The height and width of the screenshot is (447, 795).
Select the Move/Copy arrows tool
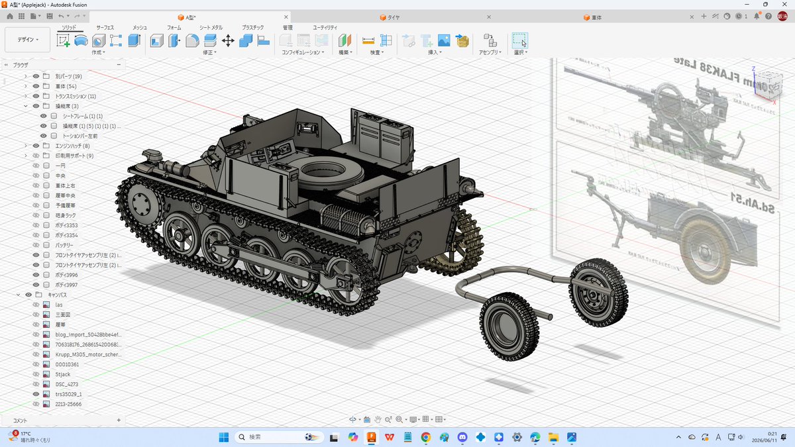228,40
